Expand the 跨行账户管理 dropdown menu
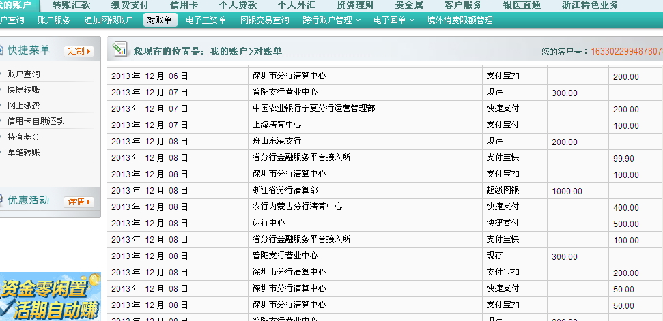 pyautogui.click(x=332, y=20)
